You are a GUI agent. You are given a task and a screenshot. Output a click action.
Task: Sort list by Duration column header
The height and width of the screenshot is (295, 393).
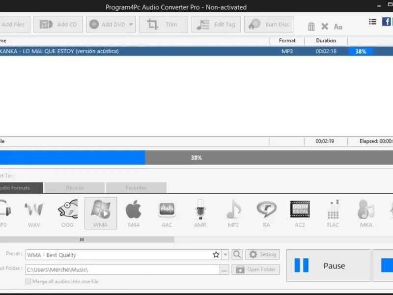(326, 41)
